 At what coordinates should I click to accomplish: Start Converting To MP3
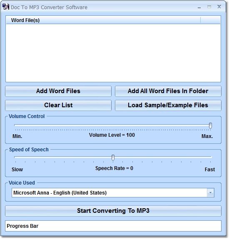(x=113, y=211)
